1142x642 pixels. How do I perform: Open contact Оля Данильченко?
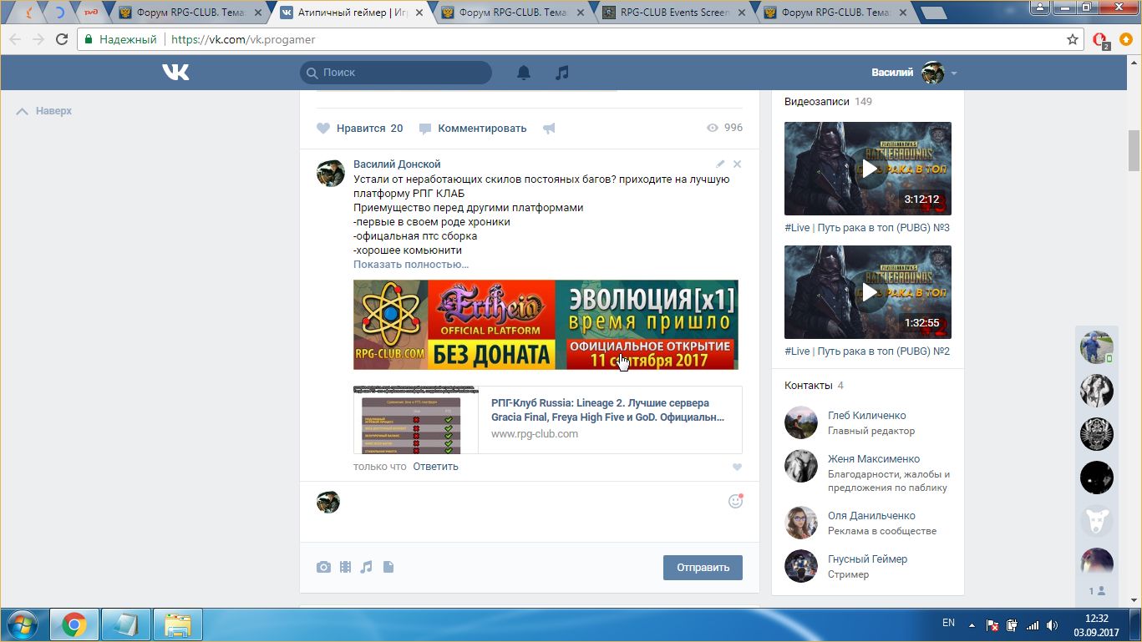point(871,516)
